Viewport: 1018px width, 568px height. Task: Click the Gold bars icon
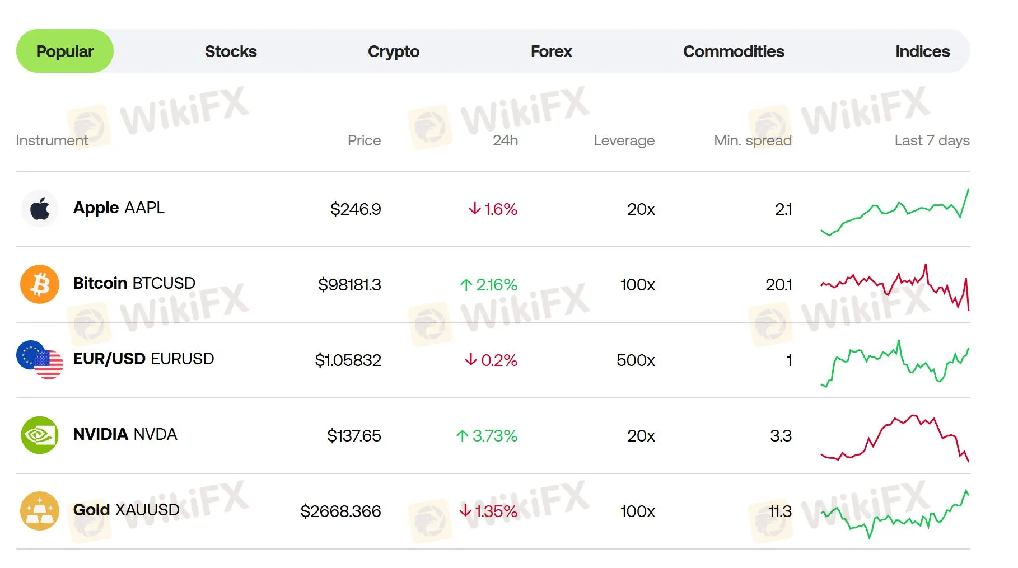[40, 511]
